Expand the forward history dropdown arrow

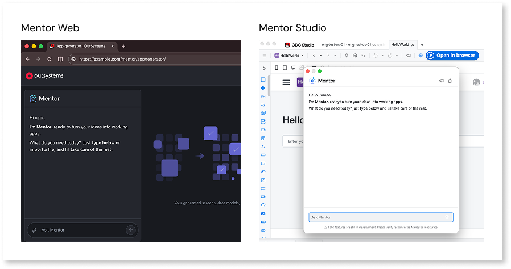(x=335, y=56)
